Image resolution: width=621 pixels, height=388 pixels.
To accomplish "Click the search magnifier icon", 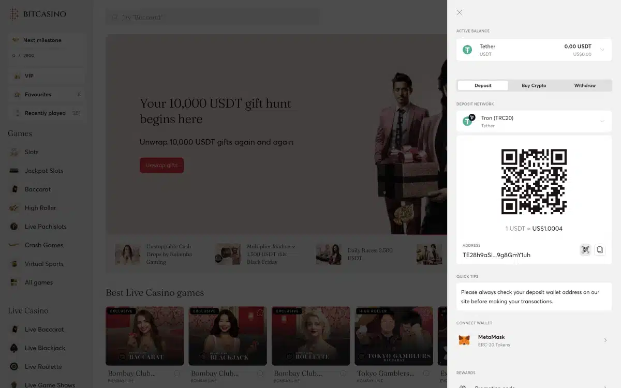I will (x=115, y=17).
